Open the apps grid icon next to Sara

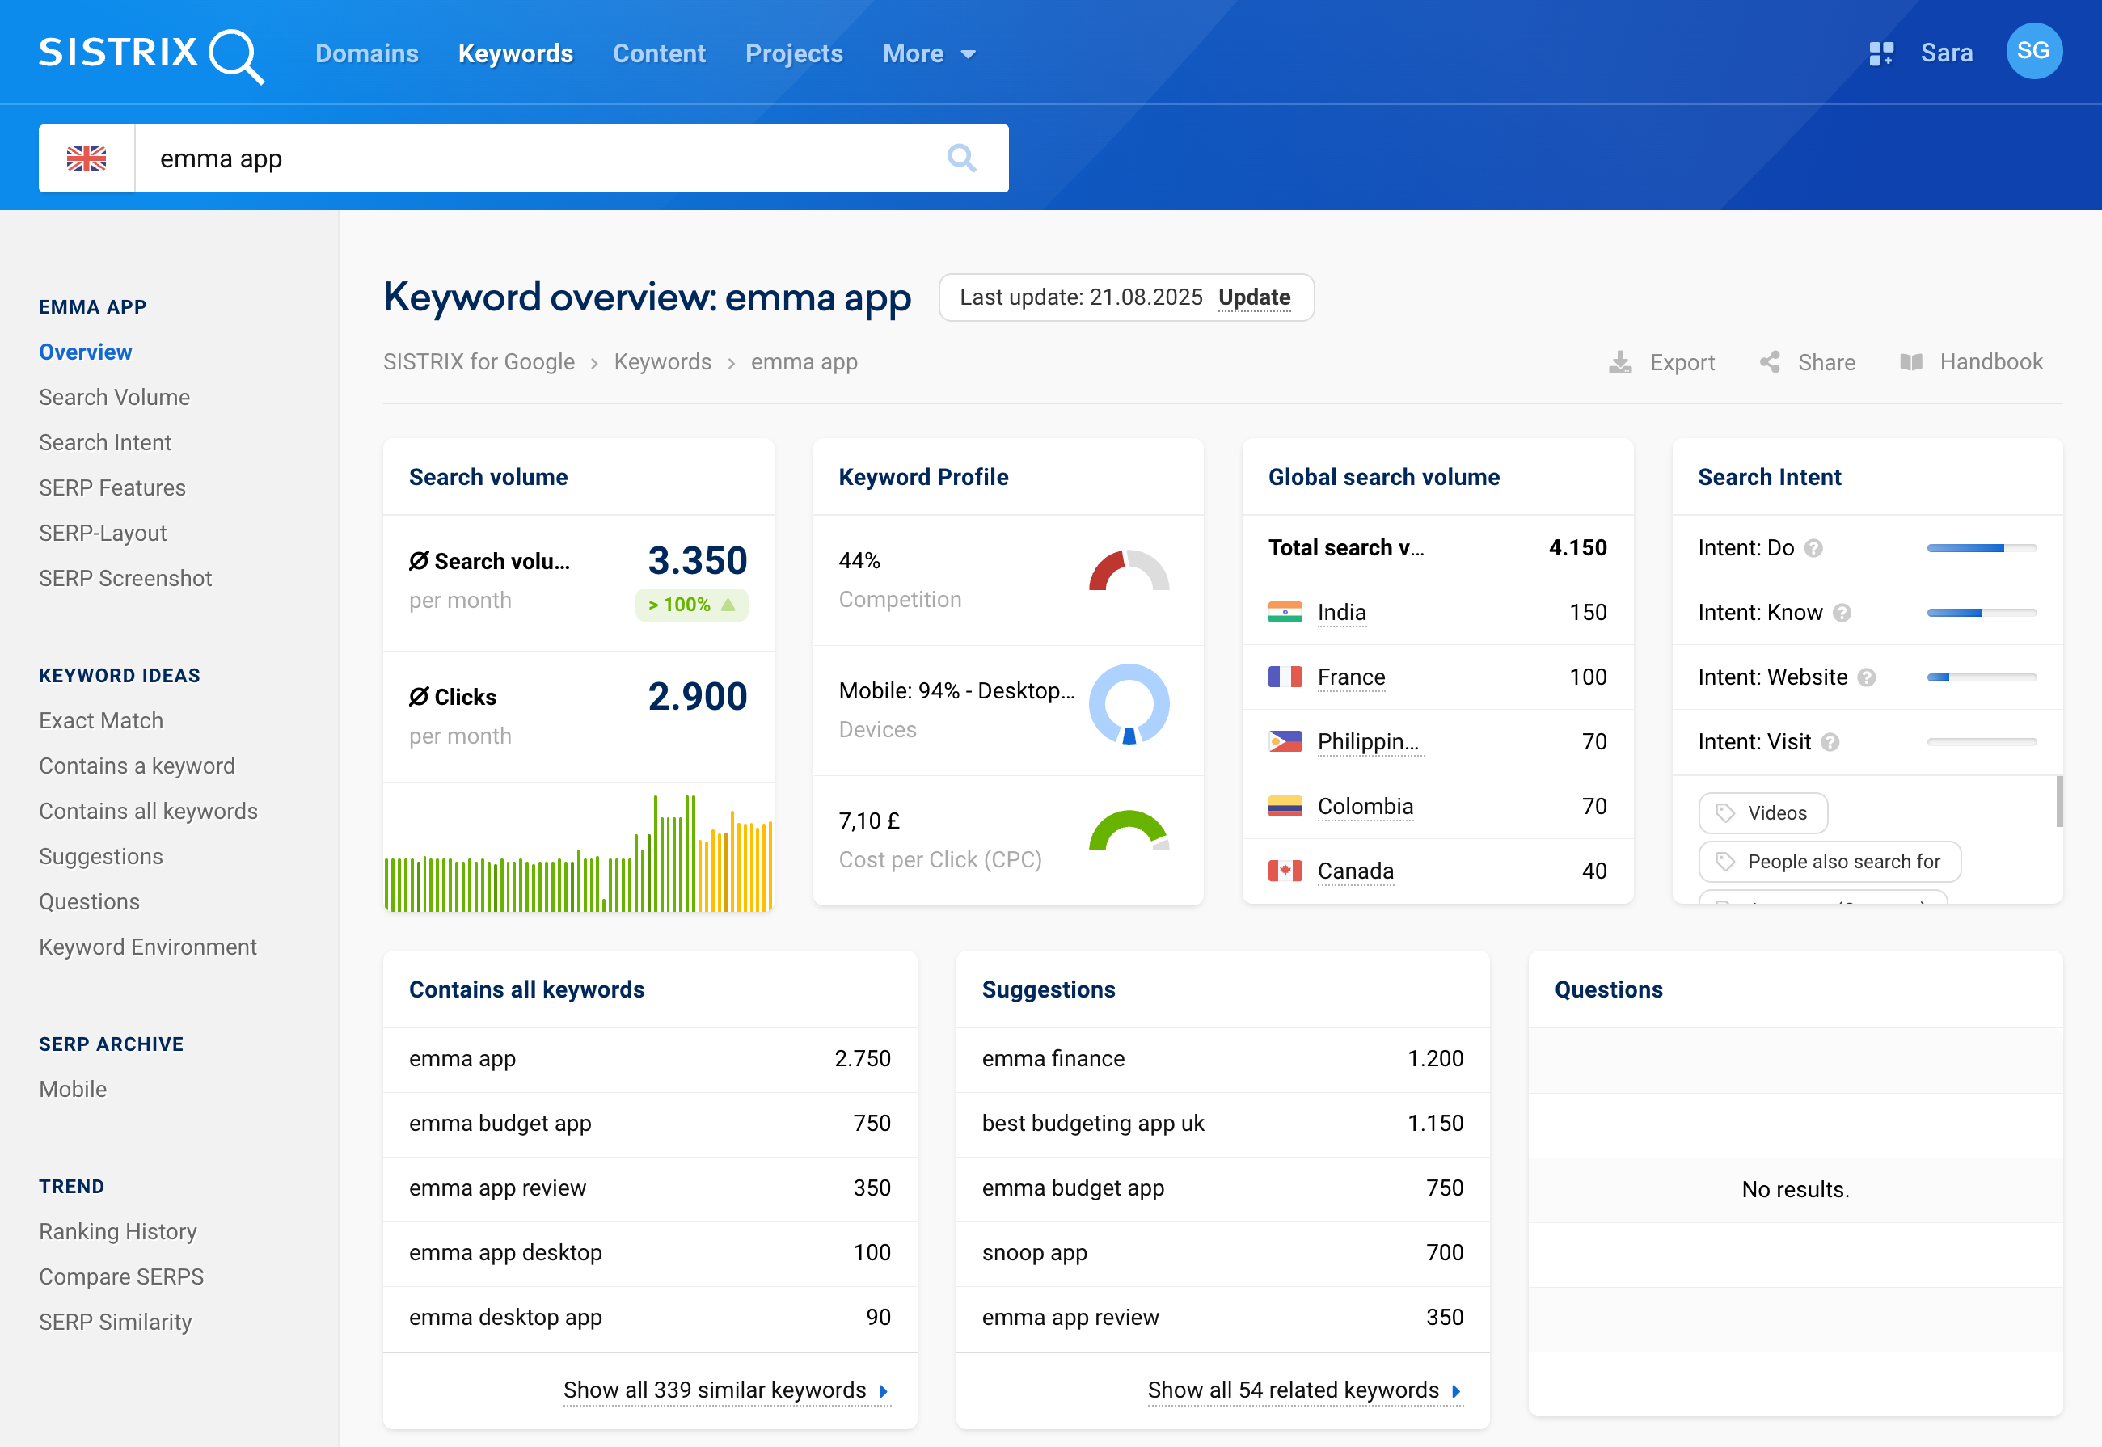click(x=1880, y=53)
